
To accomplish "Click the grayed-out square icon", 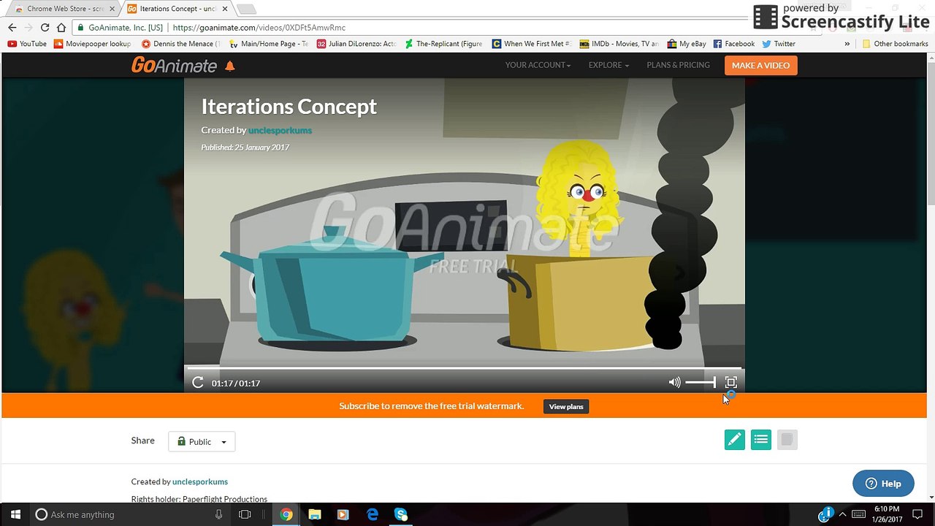I will [x=787, y=440].
